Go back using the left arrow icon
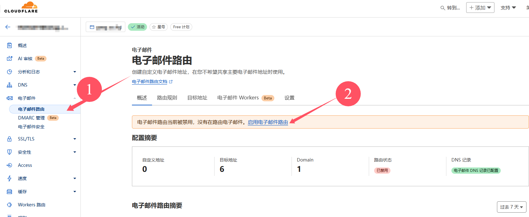529x217 pixels. coord(8,27)
